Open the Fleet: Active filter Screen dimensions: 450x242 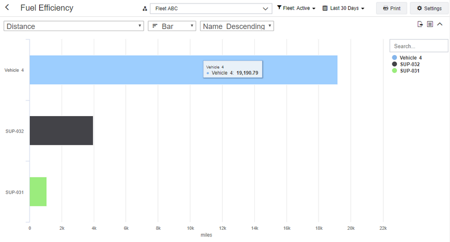[x=296, y=8]
